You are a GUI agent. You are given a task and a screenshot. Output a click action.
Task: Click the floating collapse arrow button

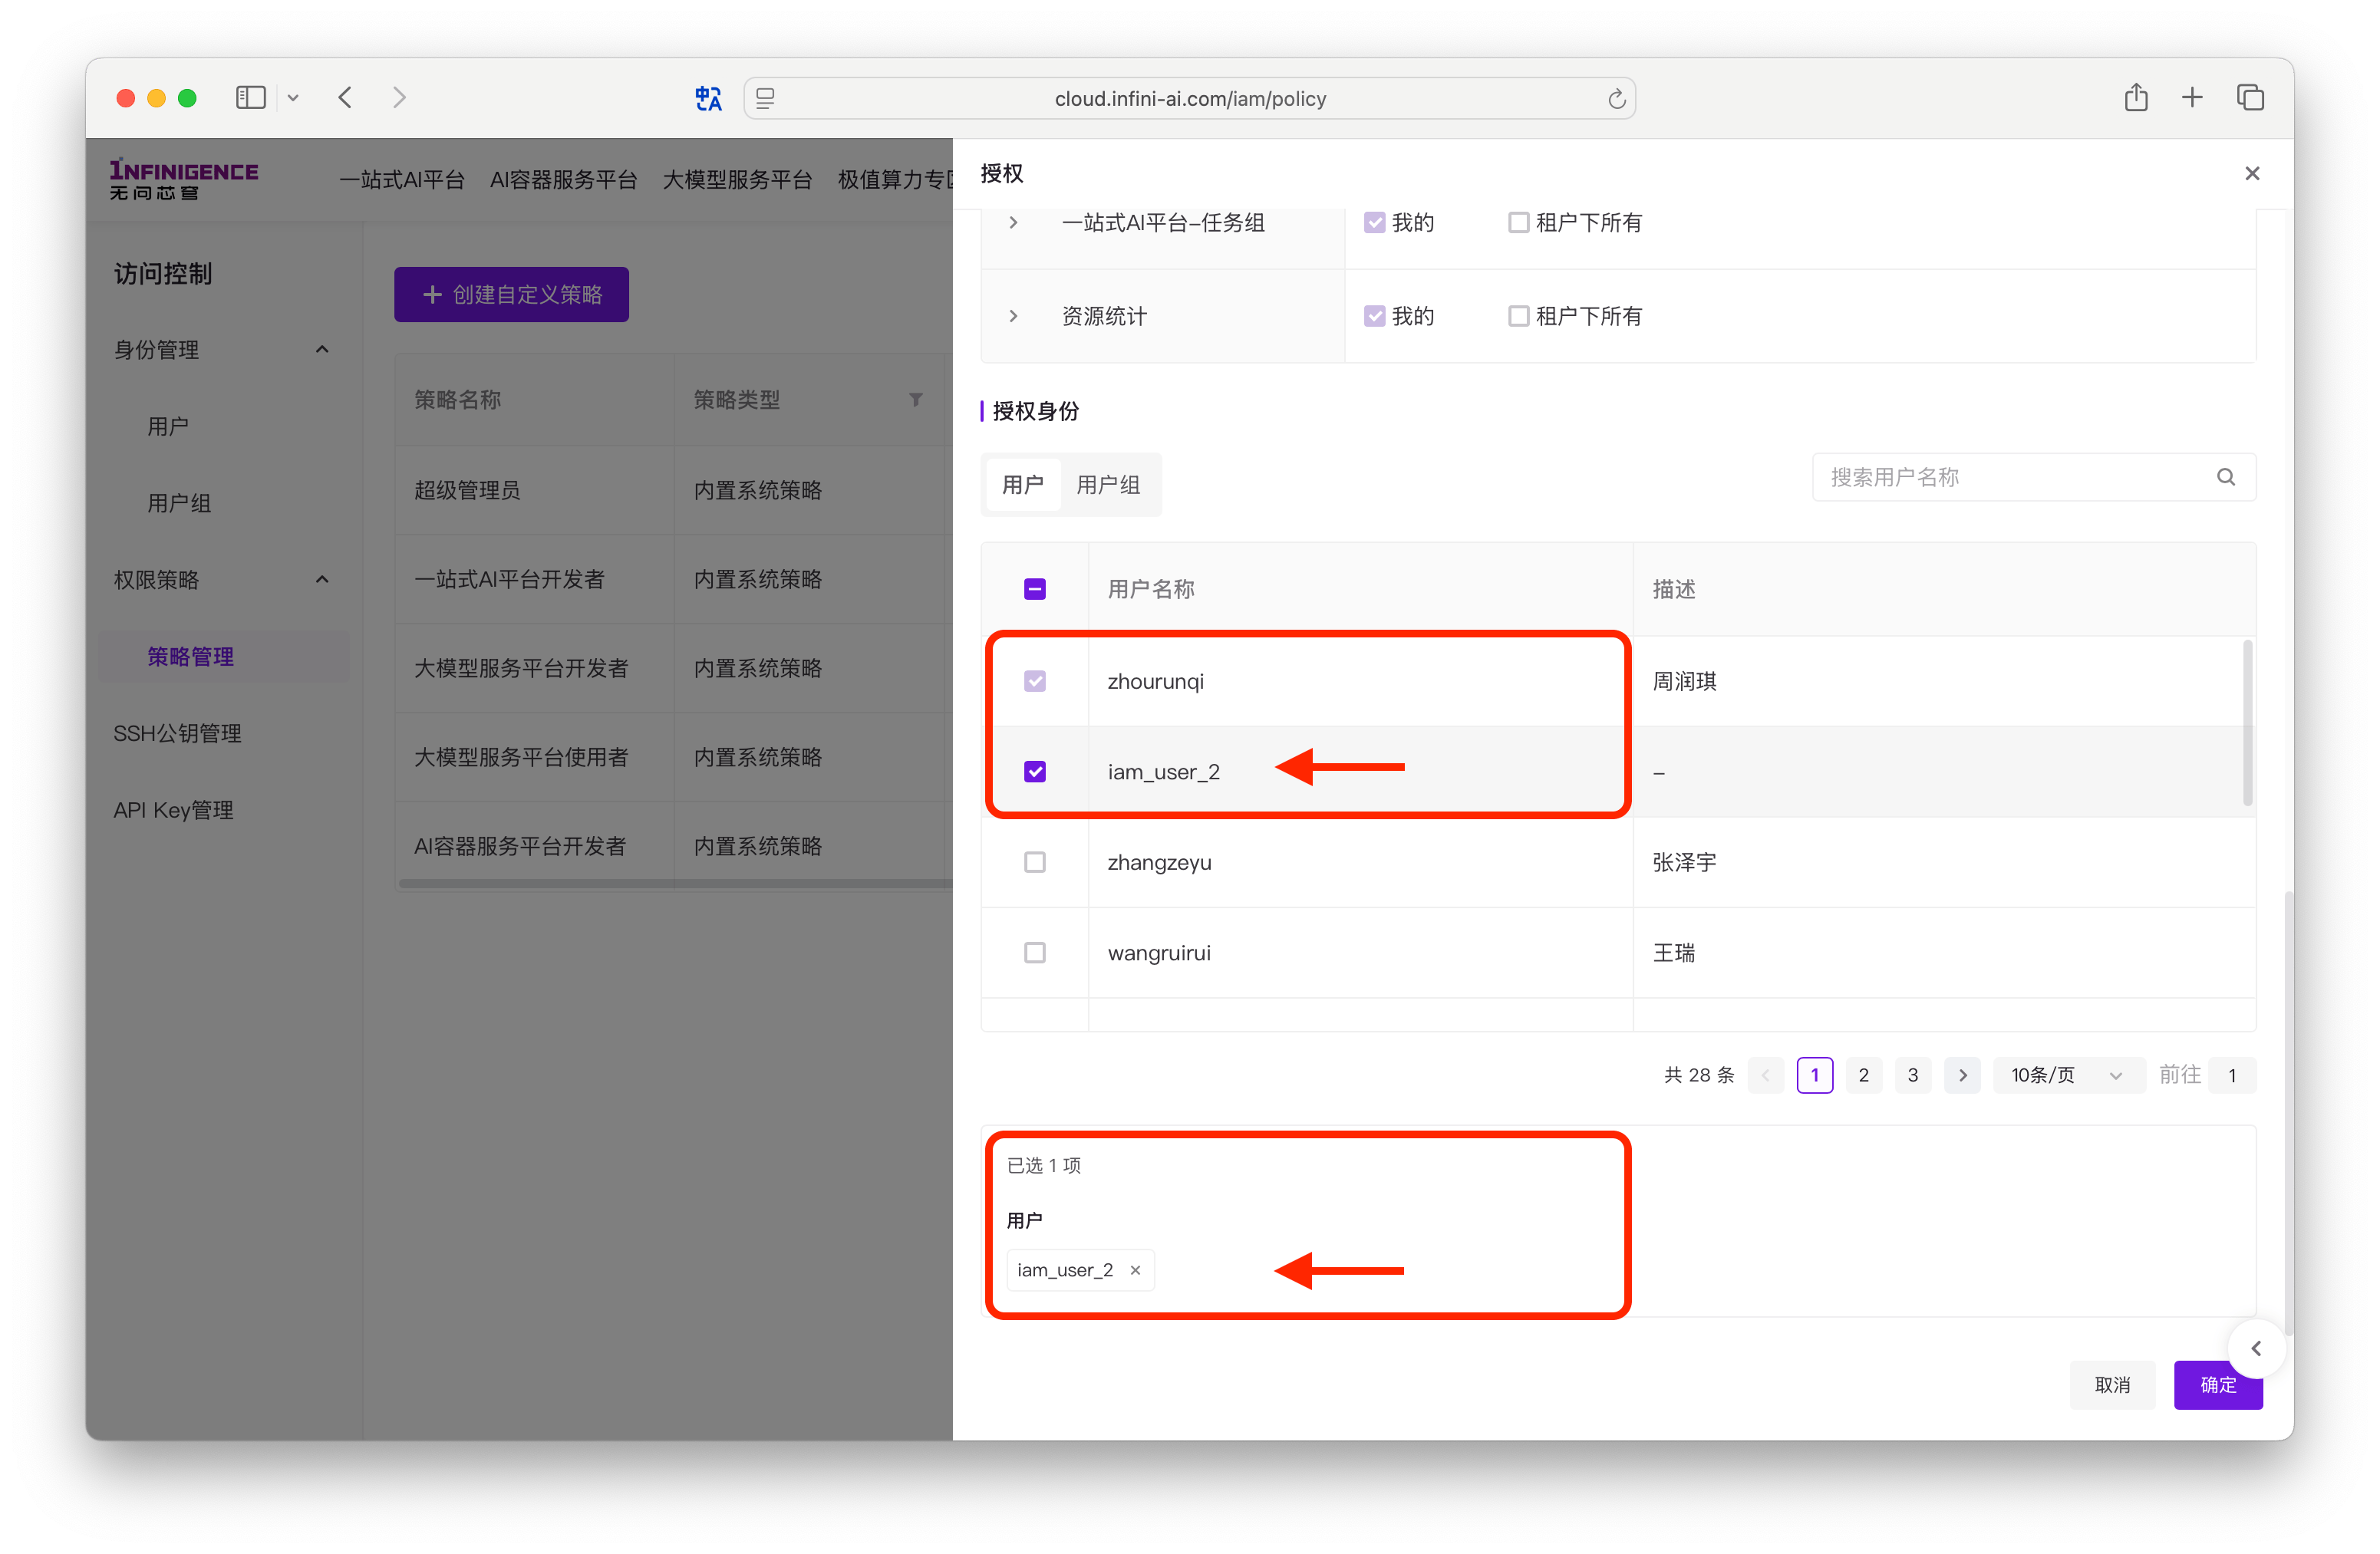[2256, 1349]
